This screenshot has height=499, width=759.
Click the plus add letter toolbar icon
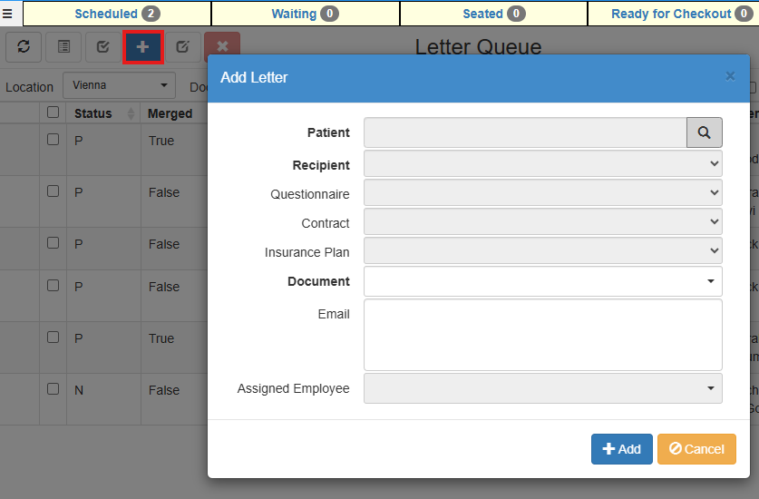tap(142, 47)
